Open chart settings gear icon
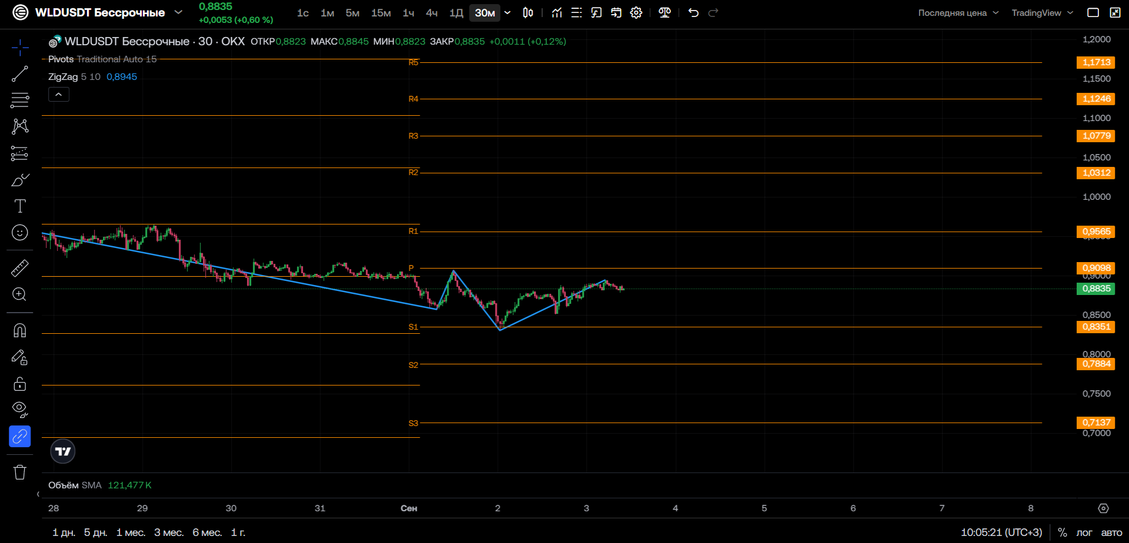 click(x=636, y=13)
